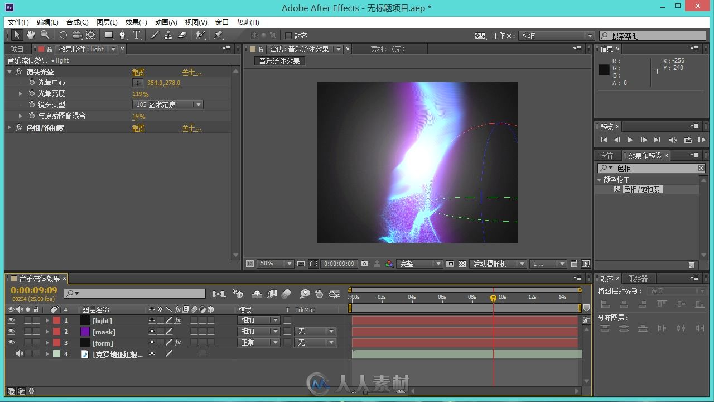The width and height of the screenshot is (714, 402).
Task: Click the light layer purple color label
Action: (x=56, y=320)
